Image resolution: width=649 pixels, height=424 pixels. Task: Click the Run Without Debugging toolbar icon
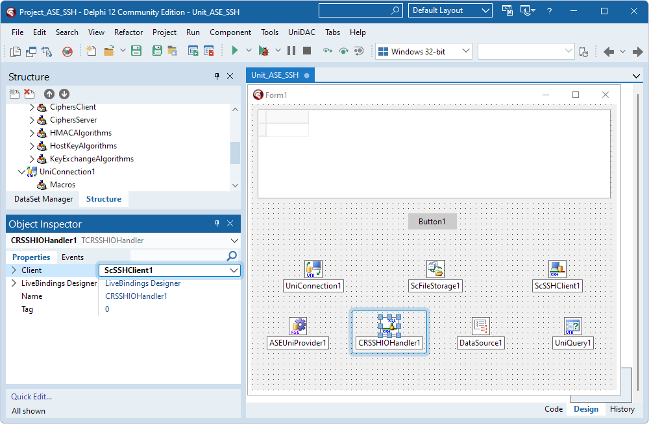coord(265,50)
